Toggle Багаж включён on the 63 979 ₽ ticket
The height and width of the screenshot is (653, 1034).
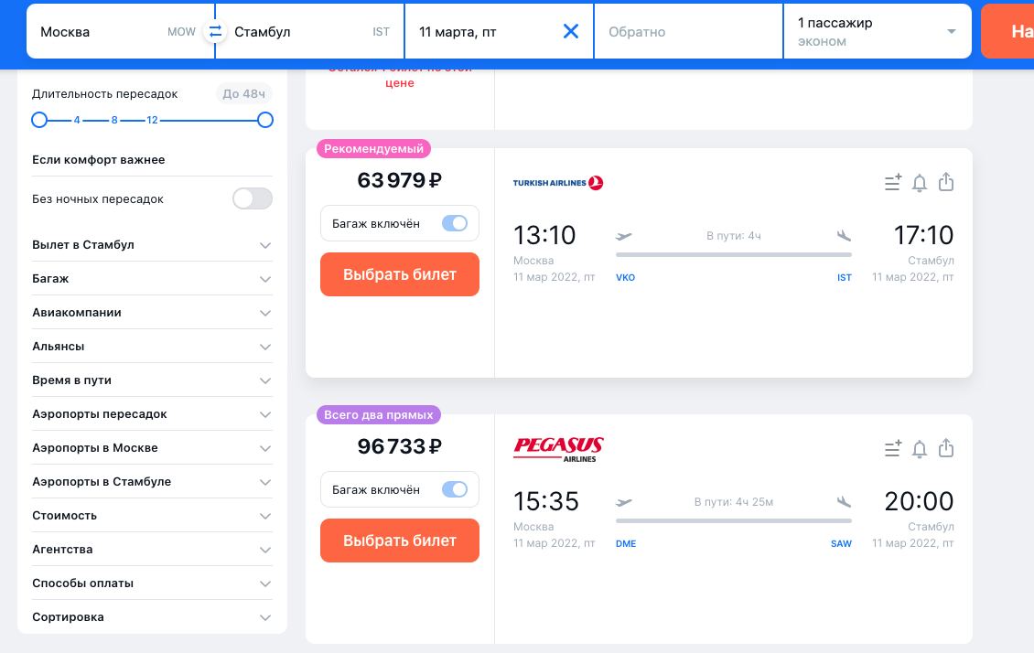(x=455, y=223)
